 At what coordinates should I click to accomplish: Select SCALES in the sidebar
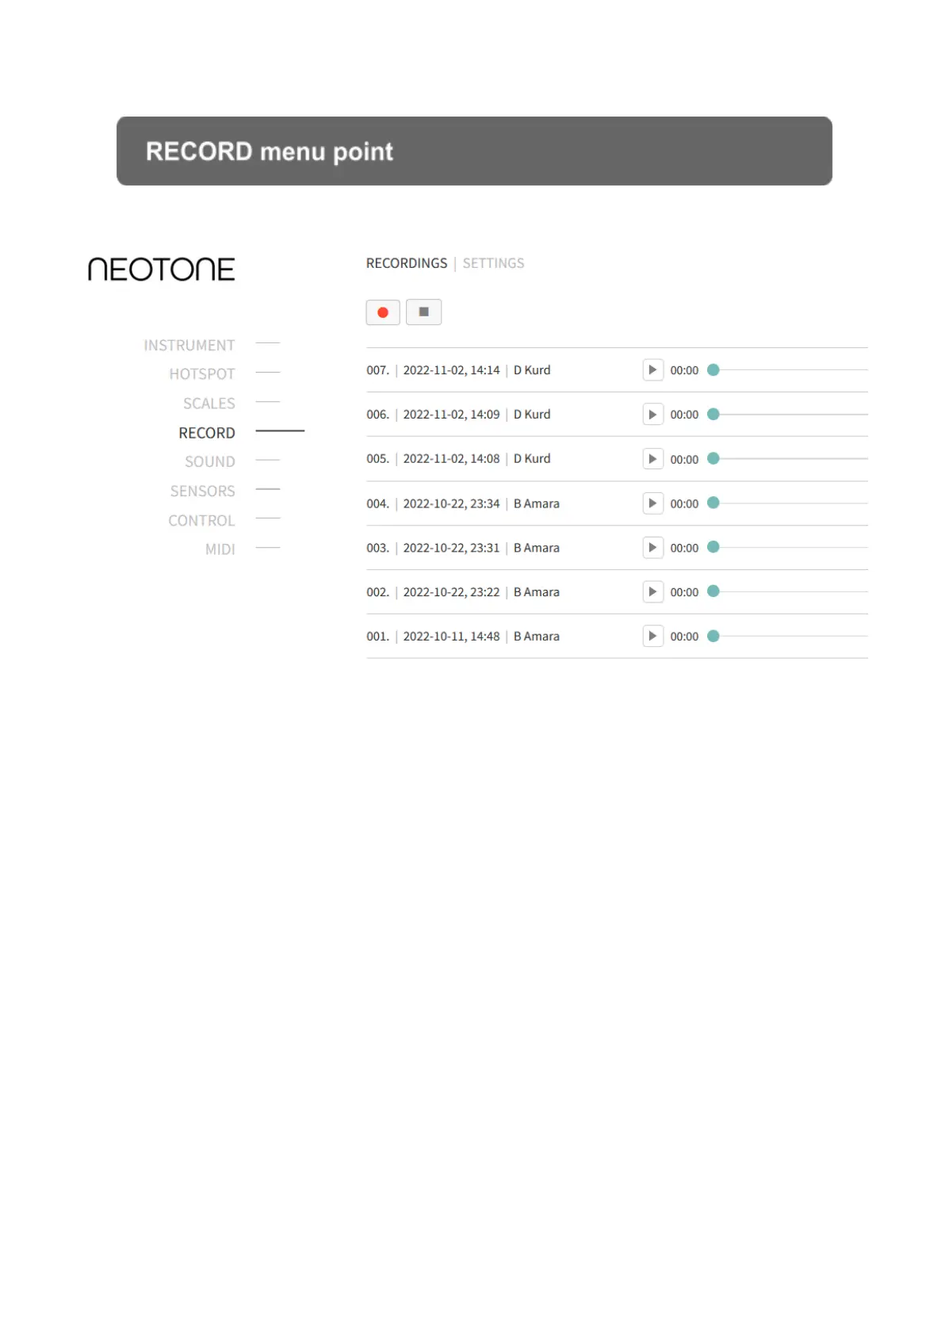coord(209,404)
